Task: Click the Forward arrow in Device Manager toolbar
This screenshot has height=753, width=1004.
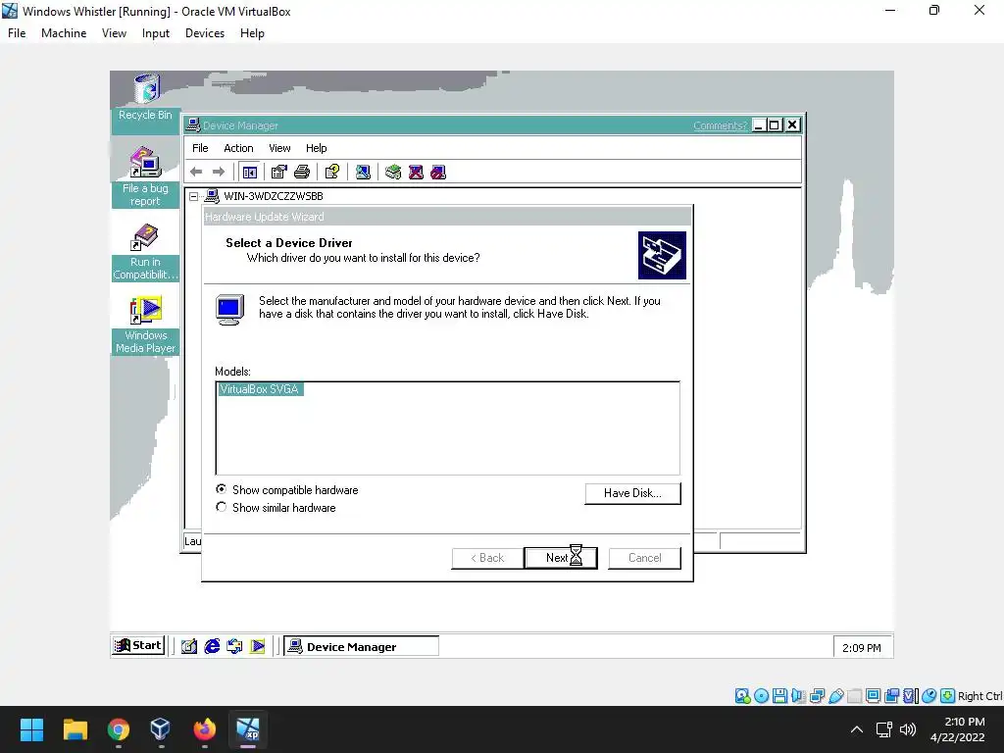Action: click(219, 173)
